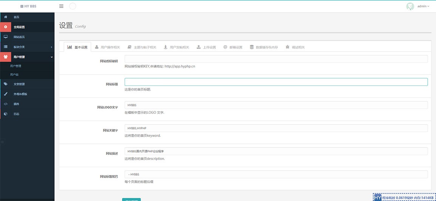Switch to the 主题与帖子相关 tab
The width and height of the screenshot is (436, 201).
(142, 47)
